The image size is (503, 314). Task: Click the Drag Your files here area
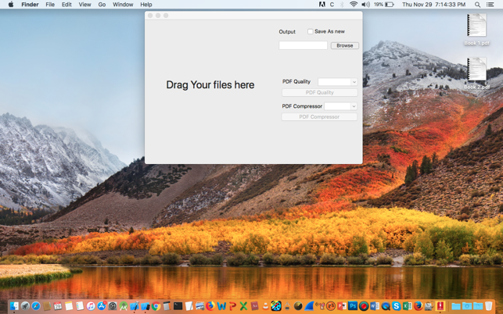[x=210, y=85]
